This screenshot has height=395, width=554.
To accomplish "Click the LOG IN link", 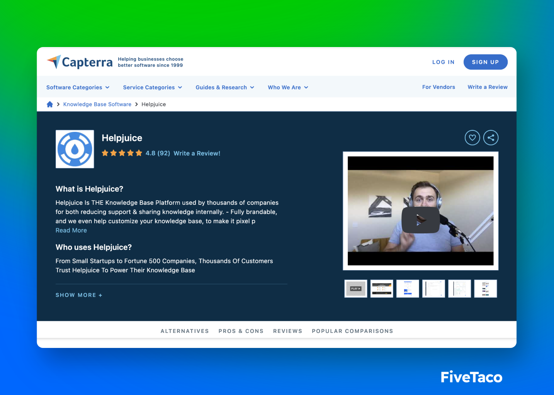I will pyautogui.click(x=444, y=62).
